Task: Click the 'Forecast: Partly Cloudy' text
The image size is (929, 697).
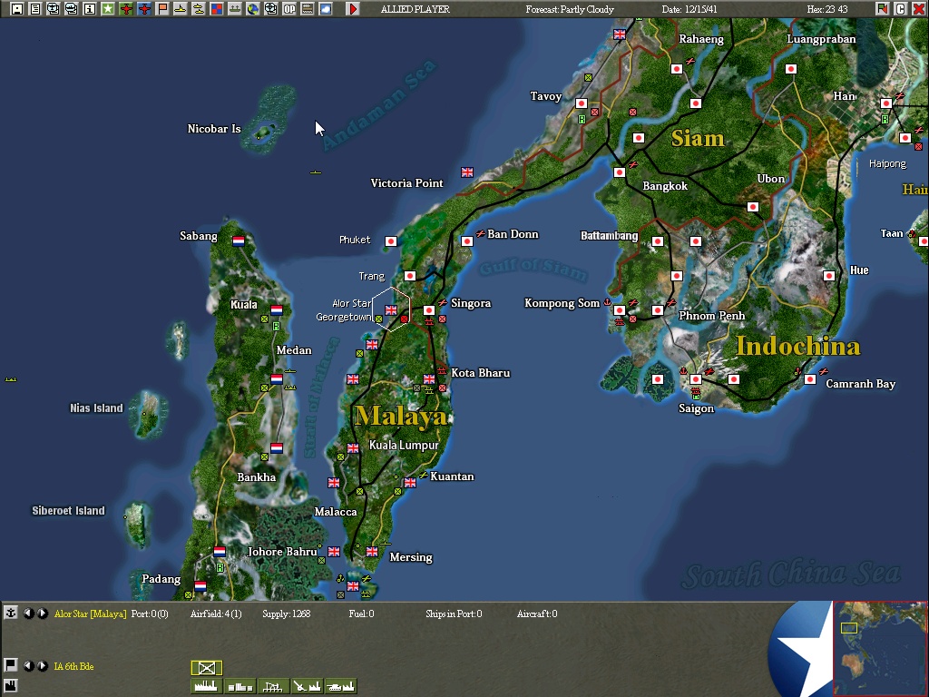Action: click(570, 9)
